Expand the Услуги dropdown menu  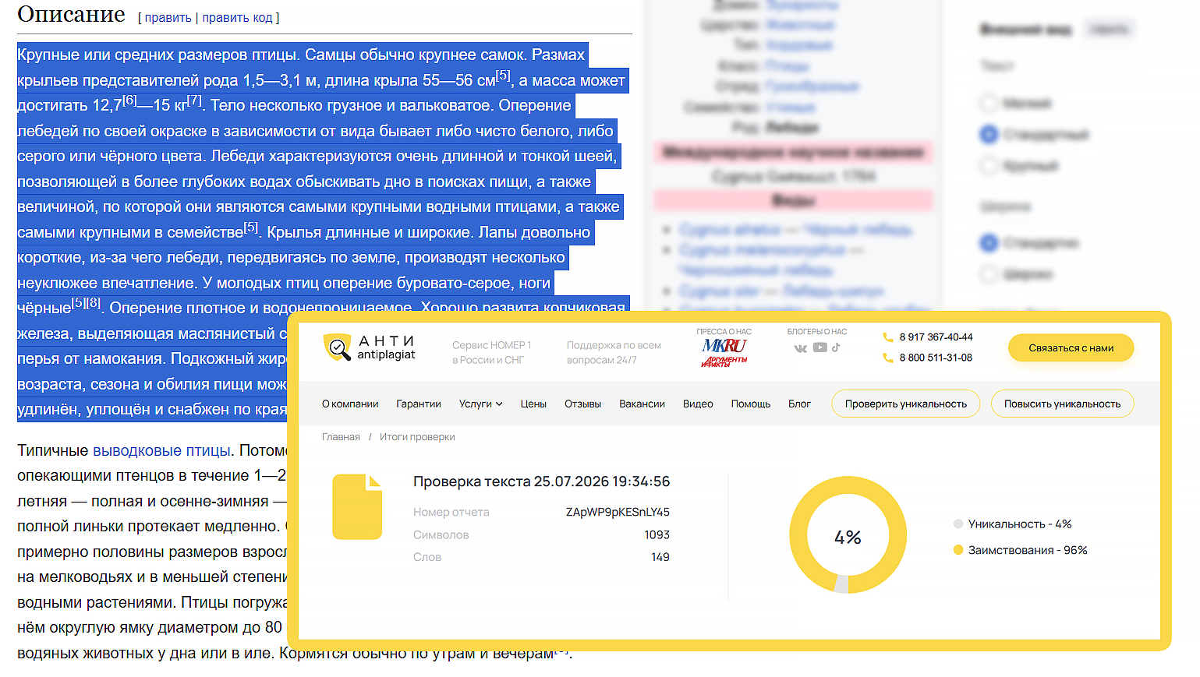coord(480,404)
